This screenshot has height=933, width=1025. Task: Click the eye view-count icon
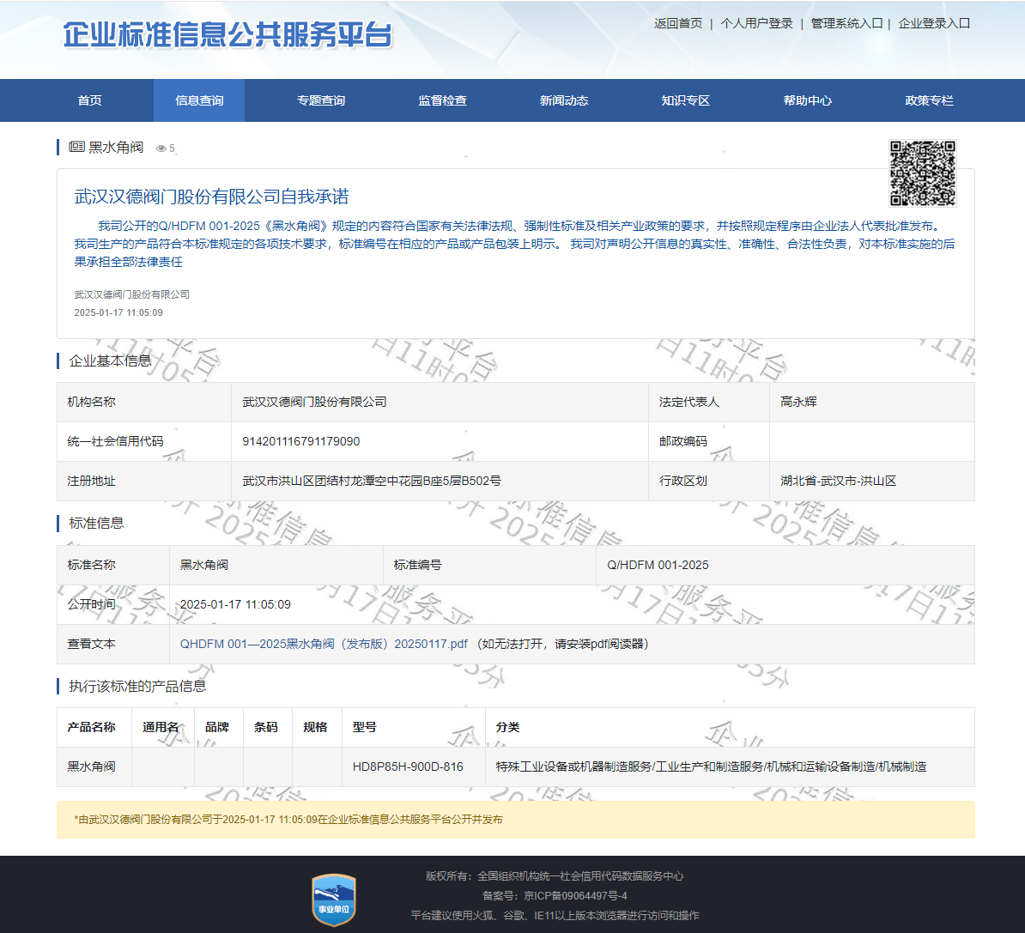(x=161, y=148)
